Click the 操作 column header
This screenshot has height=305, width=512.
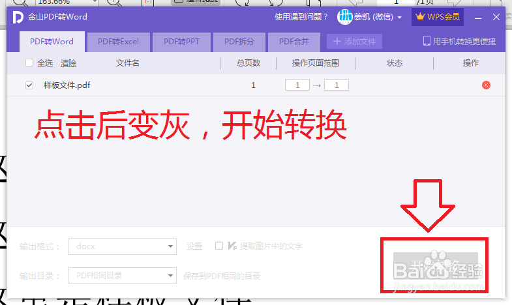click(x=470, y=63)
